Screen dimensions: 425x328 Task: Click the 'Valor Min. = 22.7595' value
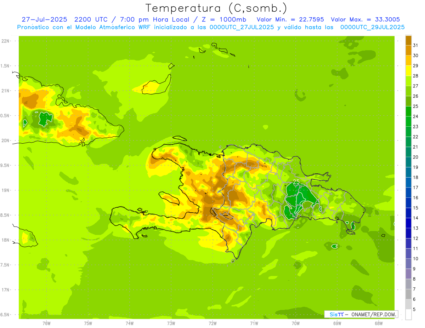click(x=290, y=19)
